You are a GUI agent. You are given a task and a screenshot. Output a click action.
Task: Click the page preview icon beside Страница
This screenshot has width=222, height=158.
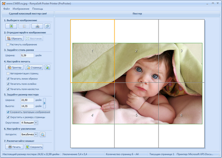pos(47,68)
